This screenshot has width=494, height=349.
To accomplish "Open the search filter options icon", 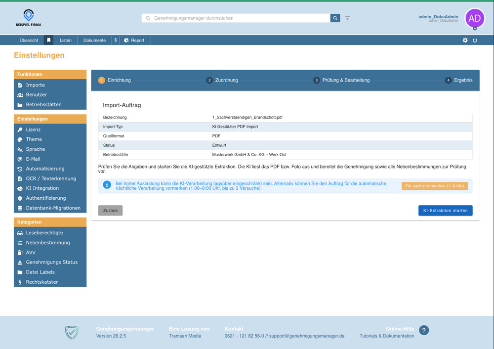I will click(347, 18).
